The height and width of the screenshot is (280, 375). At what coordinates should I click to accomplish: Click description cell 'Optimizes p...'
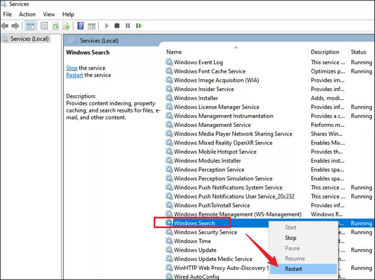click(328, 71)
